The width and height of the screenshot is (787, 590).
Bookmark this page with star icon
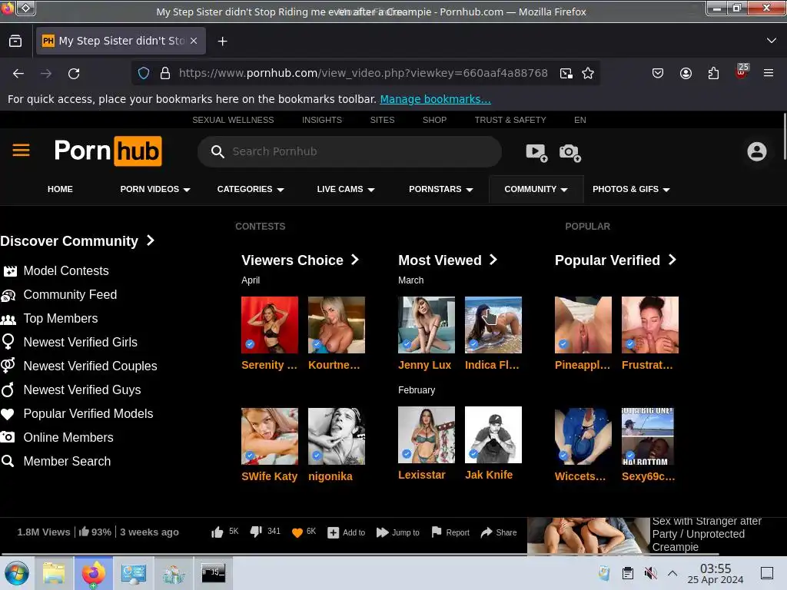click(588, 73)
